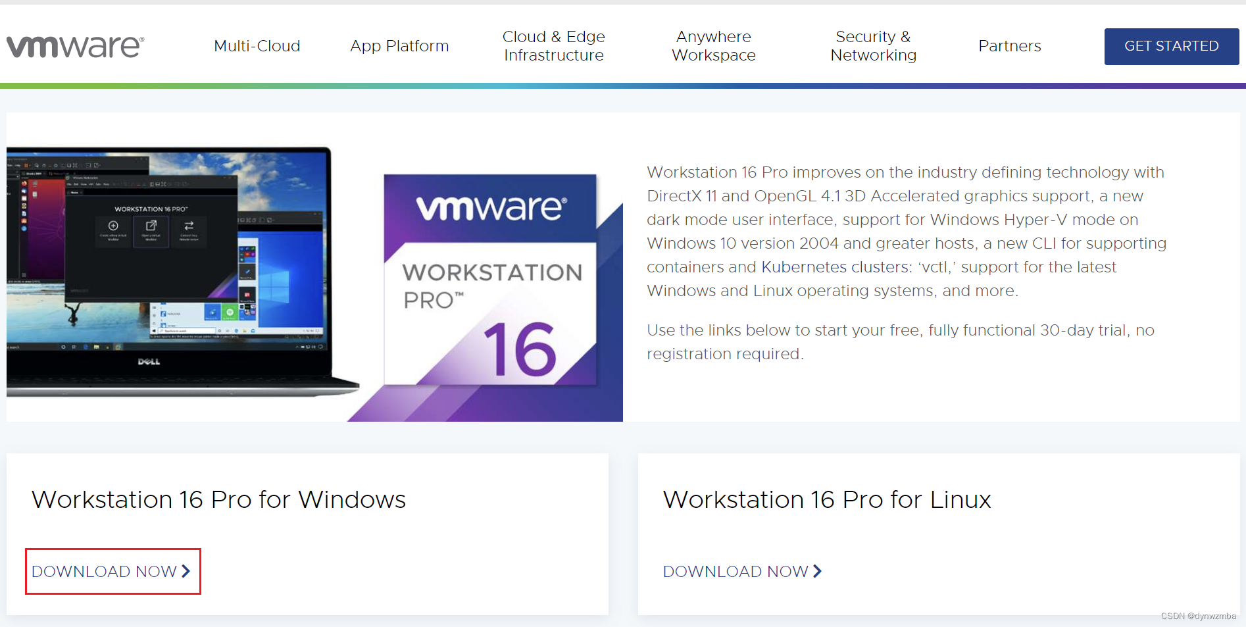
Task: Click the chevron after Windows DOWNLOAD NOW
Action: 186,571
